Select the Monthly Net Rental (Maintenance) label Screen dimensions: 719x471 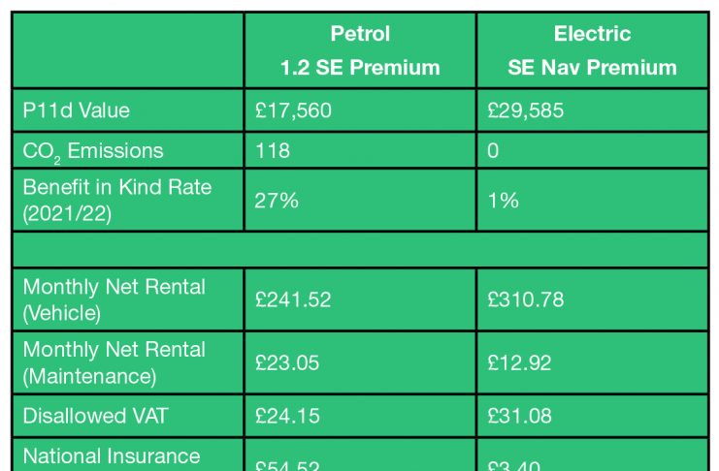pyautogui.click(x=114, y=361)
